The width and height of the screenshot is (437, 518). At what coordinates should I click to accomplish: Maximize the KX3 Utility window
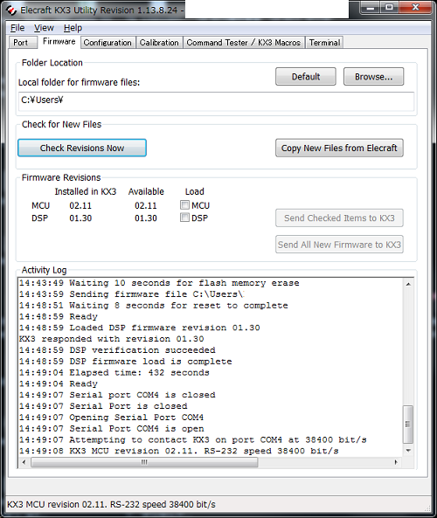[390, 7]
